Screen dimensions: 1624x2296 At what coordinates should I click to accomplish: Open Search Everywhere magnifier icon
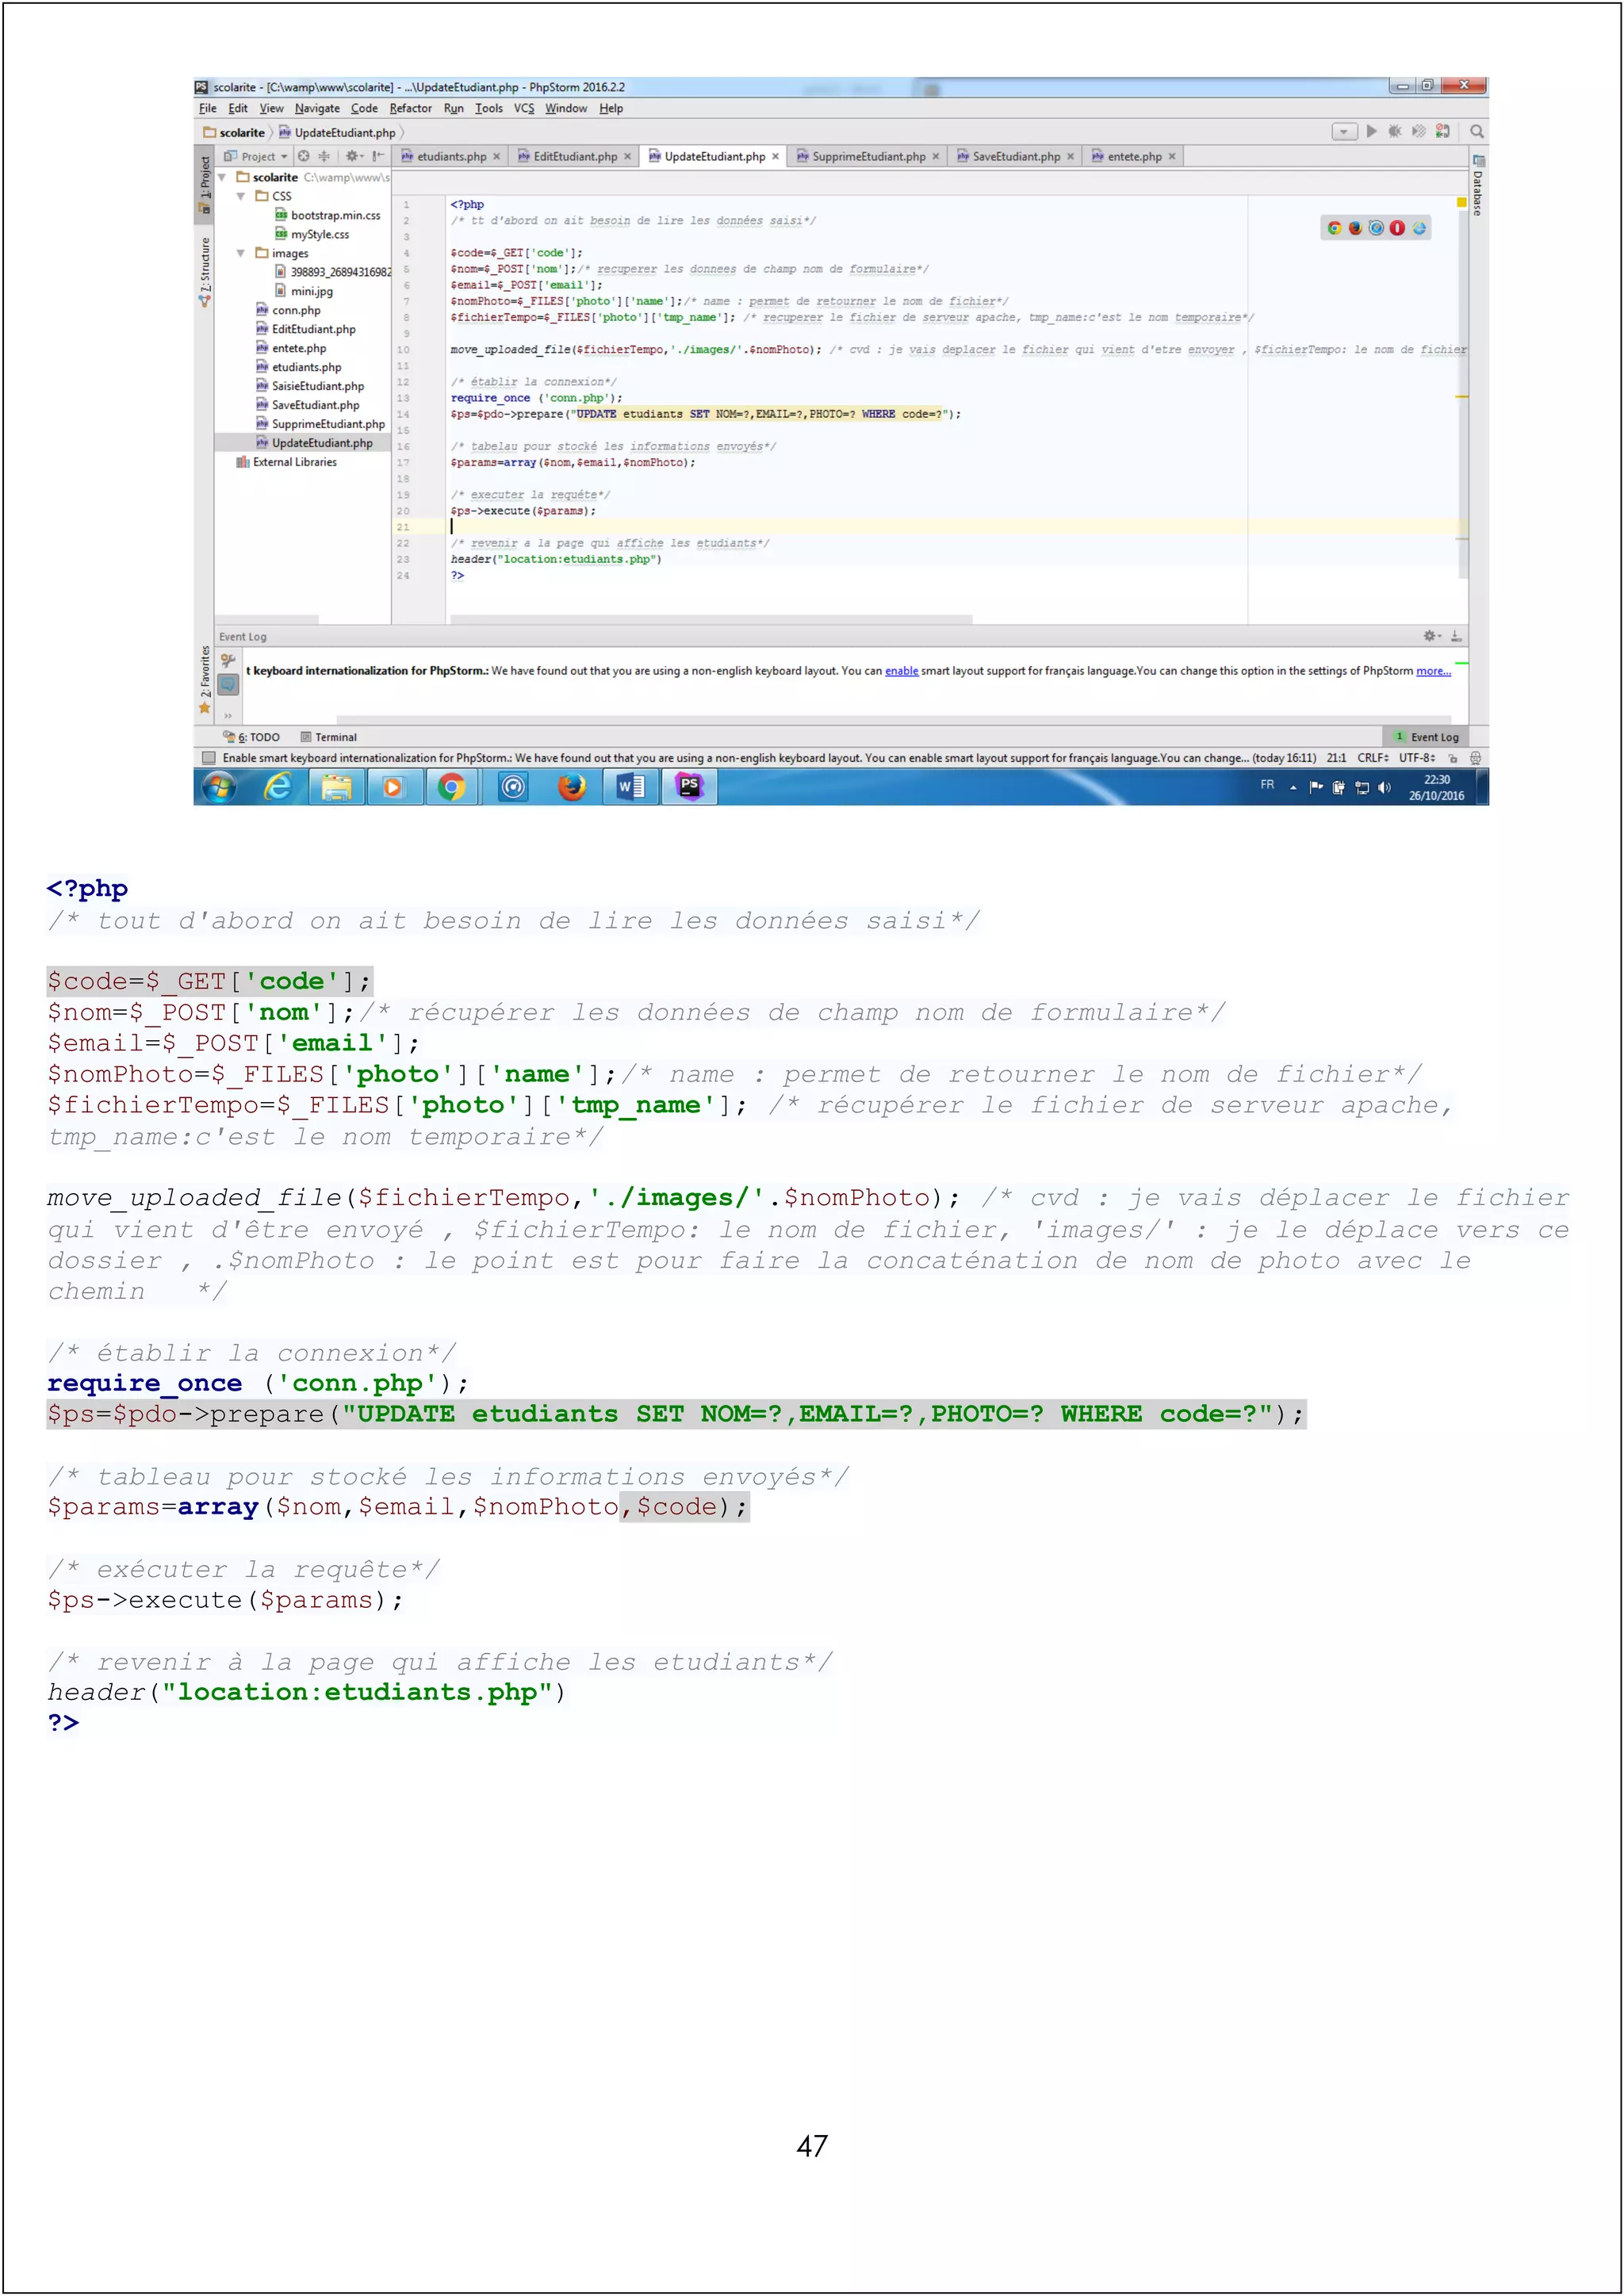coord(1477,131)
